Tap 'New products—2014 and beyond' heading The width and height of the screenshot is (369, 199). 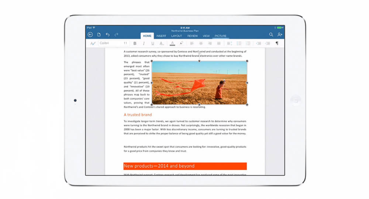point(185,166)
